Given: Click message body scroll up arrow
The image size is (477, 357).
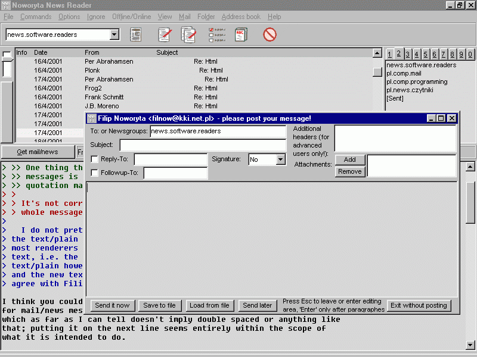Looking at the screenshot, I should coord(470,167).
